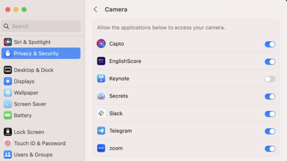Enable camera access for Keynote
The image size is (287, 161).
tap(270, 79)
